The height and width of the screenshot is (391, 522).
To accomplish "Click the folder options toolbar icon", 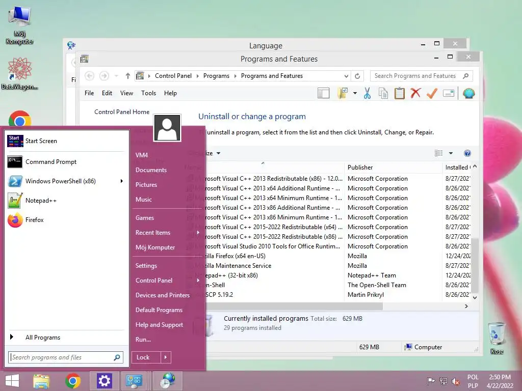I will (343, 94).
